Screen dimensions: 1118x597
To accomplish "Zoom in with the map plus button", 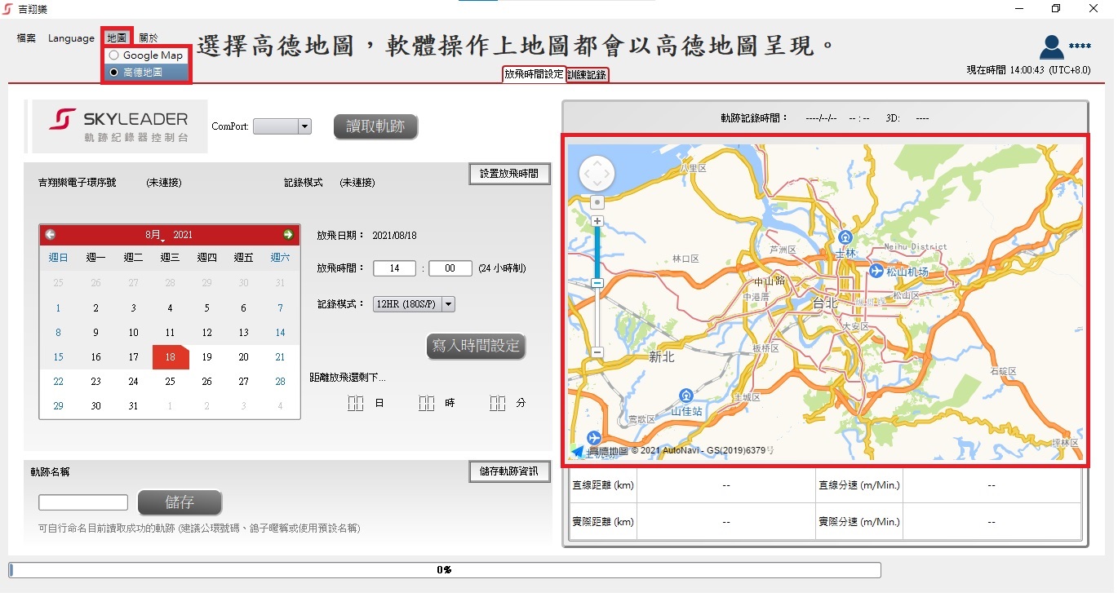I will [x=597, y=221].
